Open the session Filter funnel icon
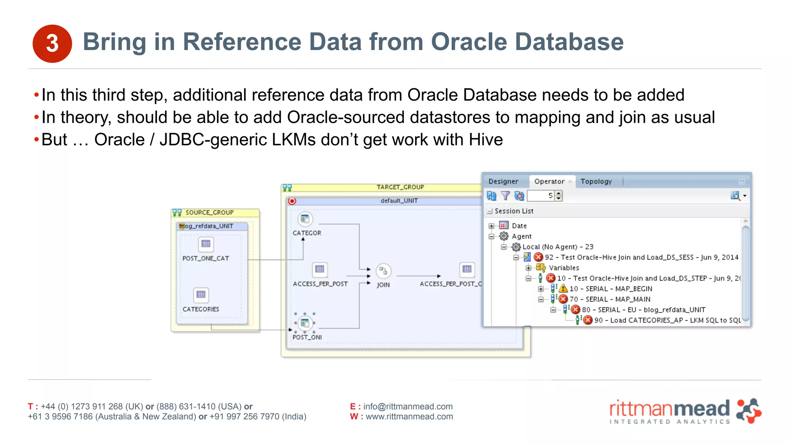The image size is (790, 444). click(505, 196)
